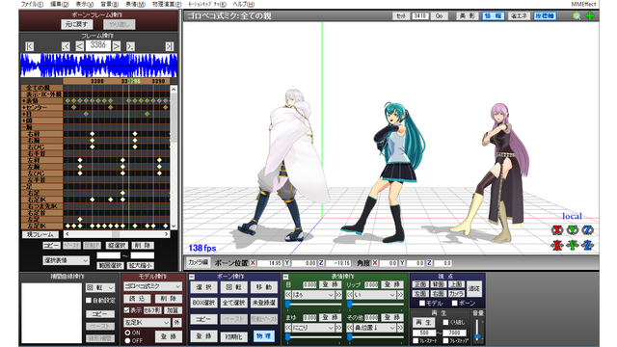The width and height of the screenshot is (617, 347).
Task: Next eye morph with >> button
Action: (x=338, y=295)
